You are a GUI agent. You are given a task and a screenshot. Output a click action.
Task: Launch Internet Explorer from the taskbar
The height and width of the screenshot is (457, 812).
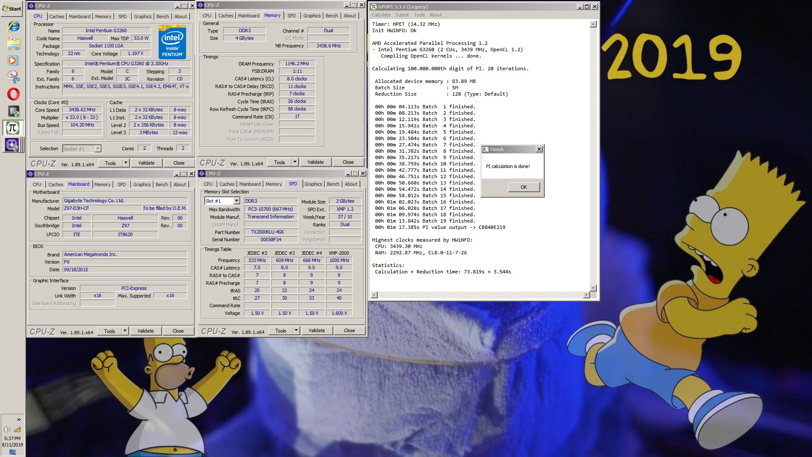click(14, 26)
